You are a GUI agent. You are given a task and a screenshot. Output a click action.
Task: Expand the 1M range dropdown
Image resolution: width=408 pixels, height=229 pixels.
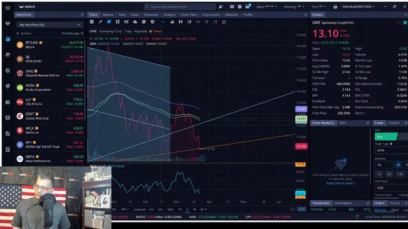(125, 209)
